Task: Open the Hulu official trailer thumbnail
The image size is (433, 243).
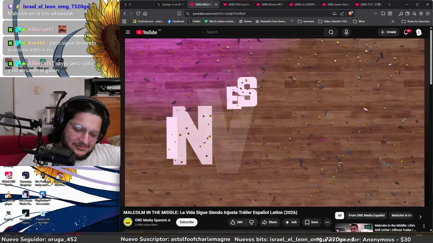Action: (x=354, y=227)
